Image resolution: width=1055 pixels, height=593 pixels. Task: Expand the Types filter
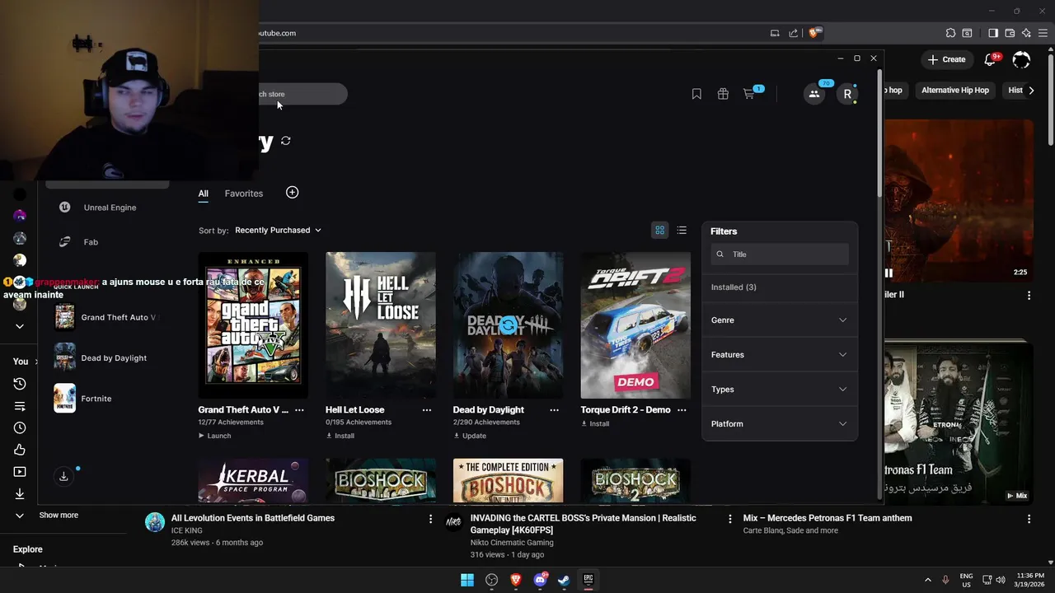tap(780, 390)
